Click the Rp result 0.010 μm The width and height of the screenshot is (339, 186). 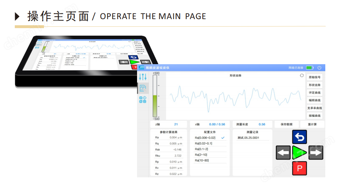[x=176, y=162]
